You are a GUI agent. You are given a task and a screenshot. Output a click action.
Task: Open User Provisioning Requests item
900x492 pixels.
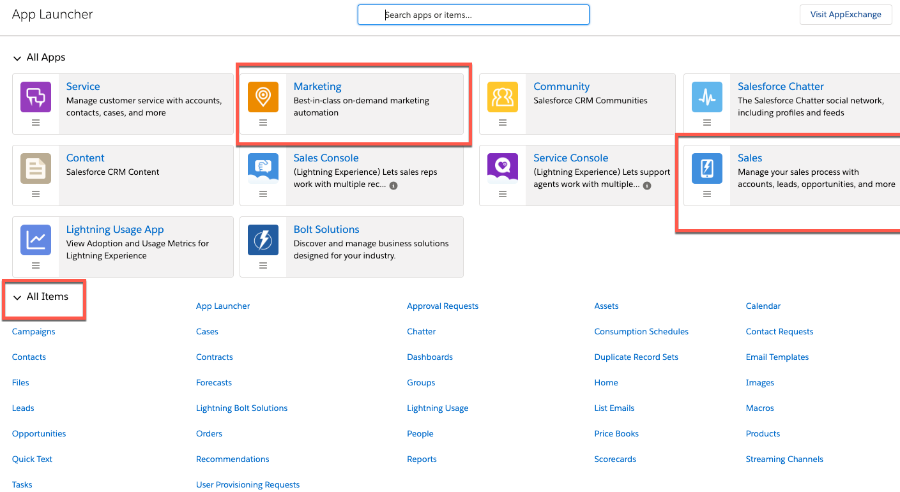248,485
